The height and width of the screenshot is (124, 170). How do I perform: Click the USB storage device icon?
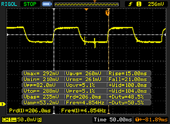coord(47,4)
